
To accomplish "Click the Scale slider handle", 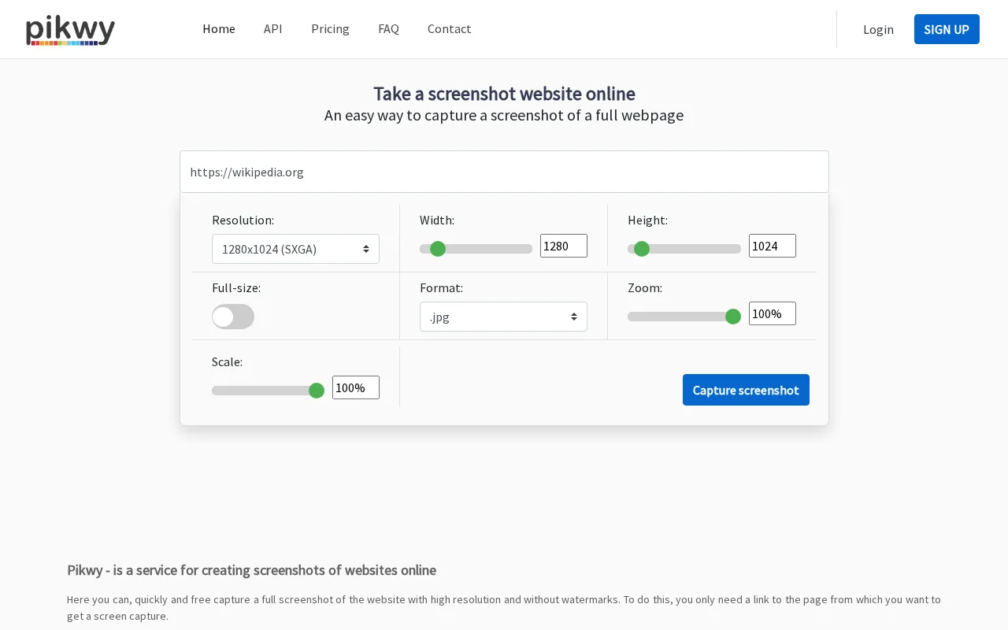I will tap(317, 391).
